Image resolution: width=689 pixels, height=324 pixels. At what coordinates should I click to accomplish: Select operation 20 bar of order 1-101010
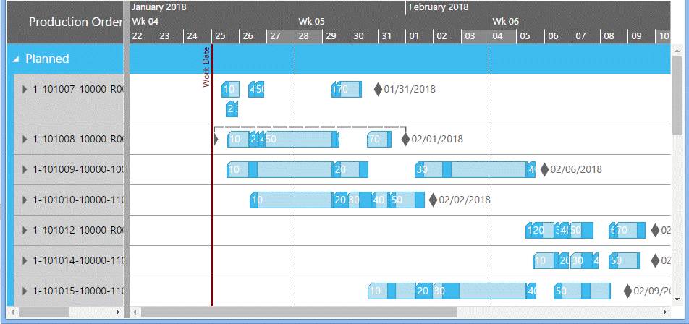(340, 200)
